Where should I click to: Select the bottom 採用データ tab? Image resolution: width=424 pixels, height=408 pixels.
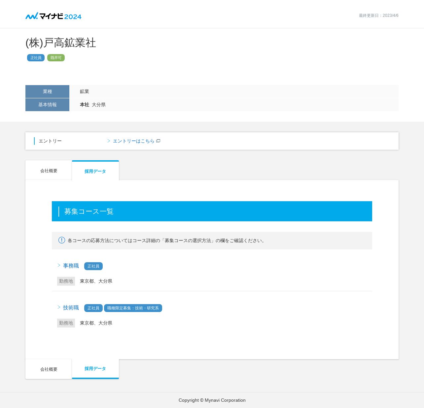coord(95,369)
